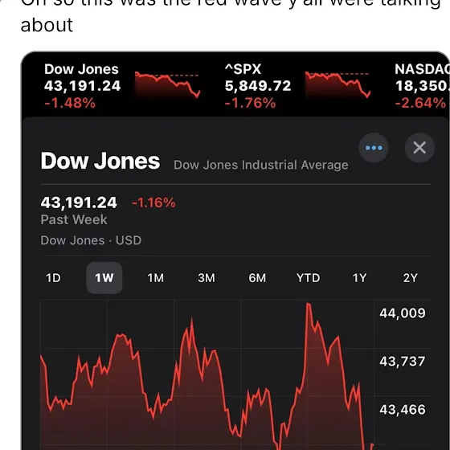Toggle the ^SPX -1.76% change display

(250, 103)
